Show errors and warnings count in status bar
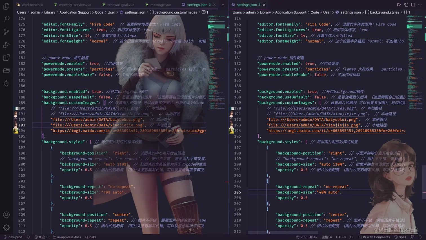Image resolution: width=426 pixels, height=240 pixels. 41,237
